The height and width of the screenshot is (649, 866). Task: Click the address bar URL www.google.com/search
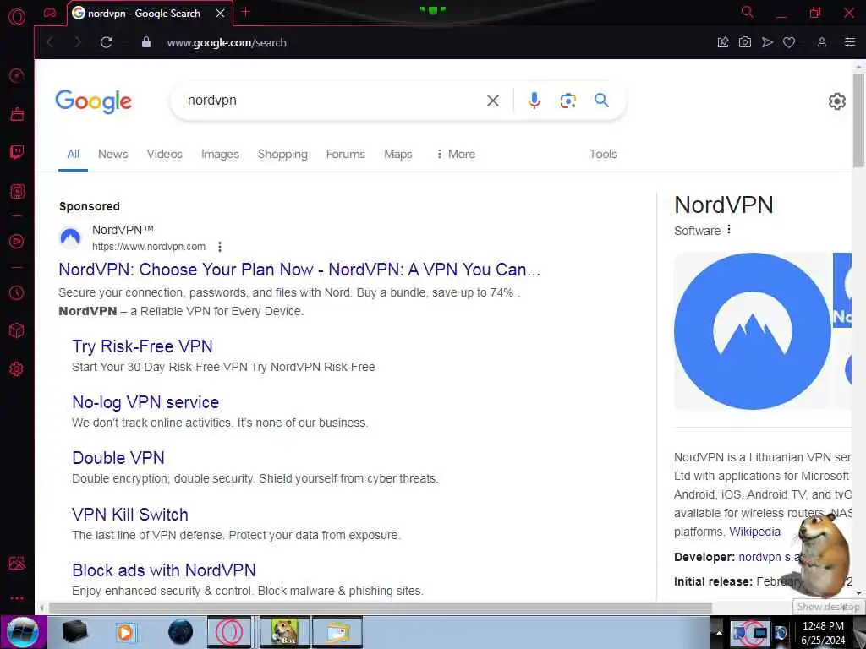[x=227, y=42]
